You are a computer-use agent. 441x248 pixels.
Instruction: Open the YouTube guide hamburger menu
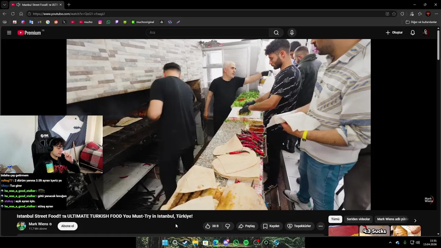pos(9,33)
